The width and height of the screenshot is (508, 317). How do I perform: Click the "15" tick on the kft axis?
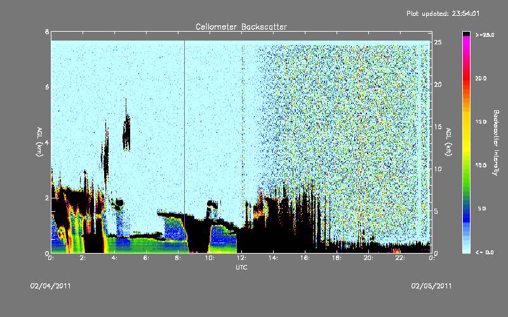pyautogui.click(x=438, y=127)
